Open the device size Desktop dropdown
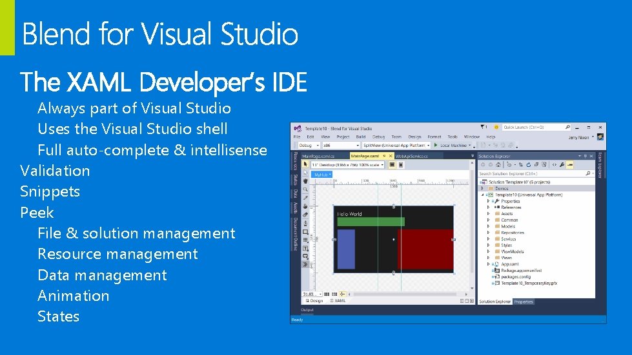 point(348,165)
